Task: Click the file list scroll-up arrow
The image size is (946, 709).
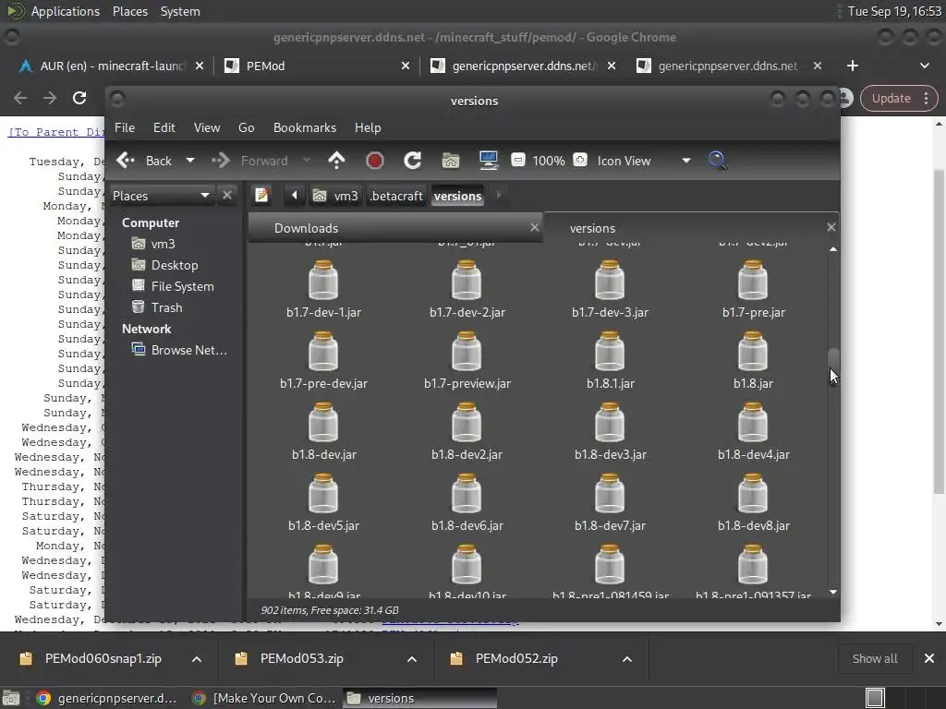Action: pyautogui.click(x=833, y=249)
